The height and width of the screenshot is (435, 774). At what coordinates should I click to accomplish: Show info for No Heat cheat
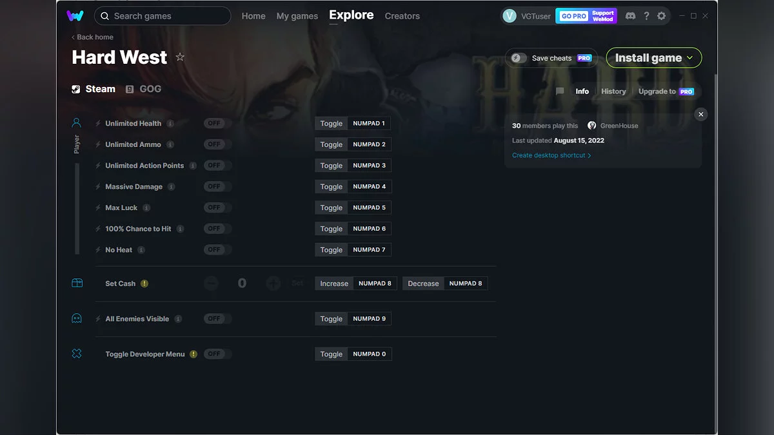[141, 250]
